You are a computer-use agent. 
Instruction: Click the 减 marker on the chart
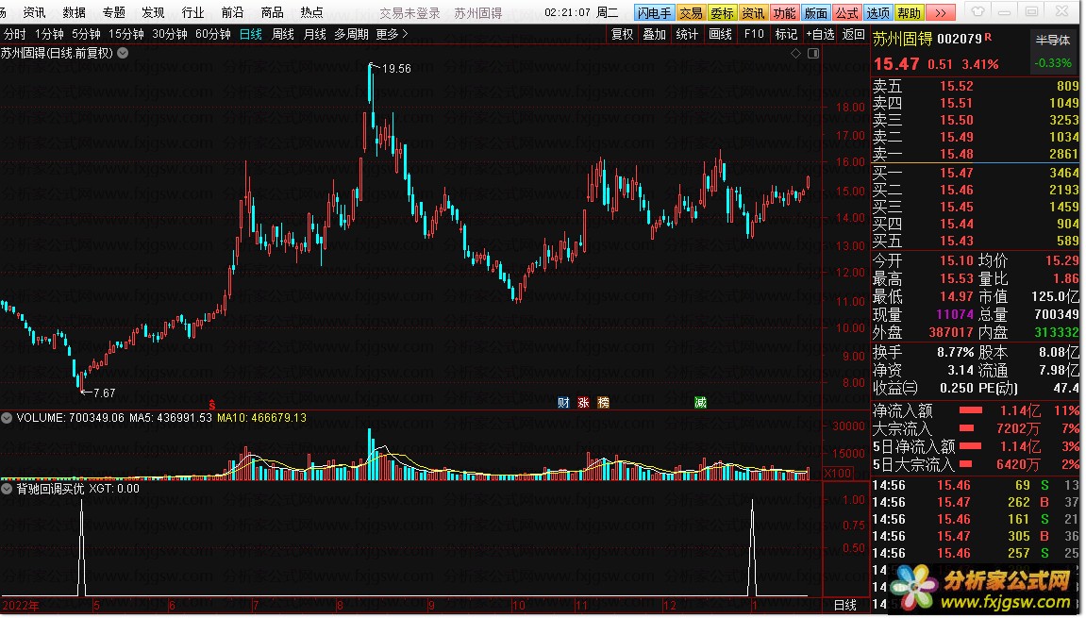(x=700, y=403)
